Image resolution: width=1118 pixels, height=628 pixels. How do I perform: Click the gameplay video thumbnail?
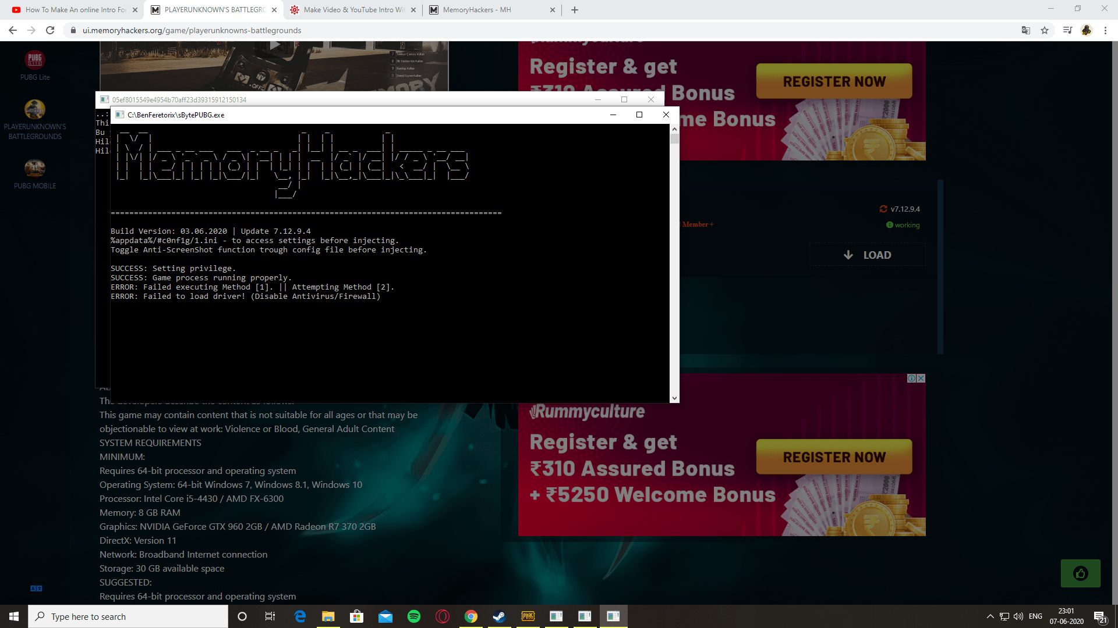pyautogui.click(x=274, y=66)
